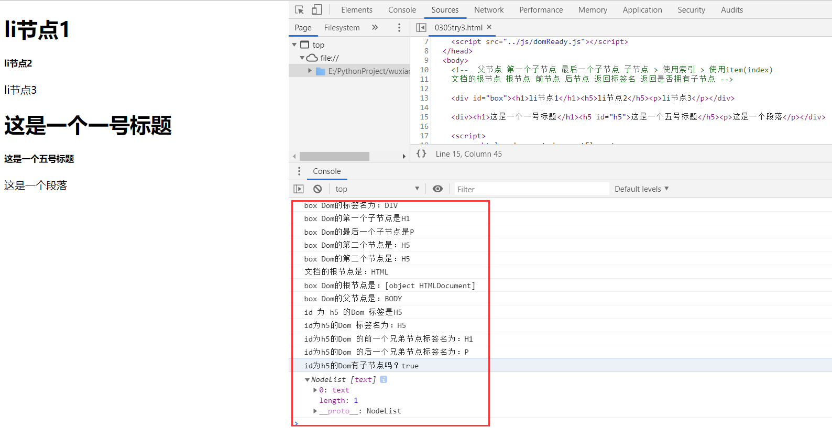Click the 'li节点3' paragraph text
The image size is (832, 438).
click(20, 90)
